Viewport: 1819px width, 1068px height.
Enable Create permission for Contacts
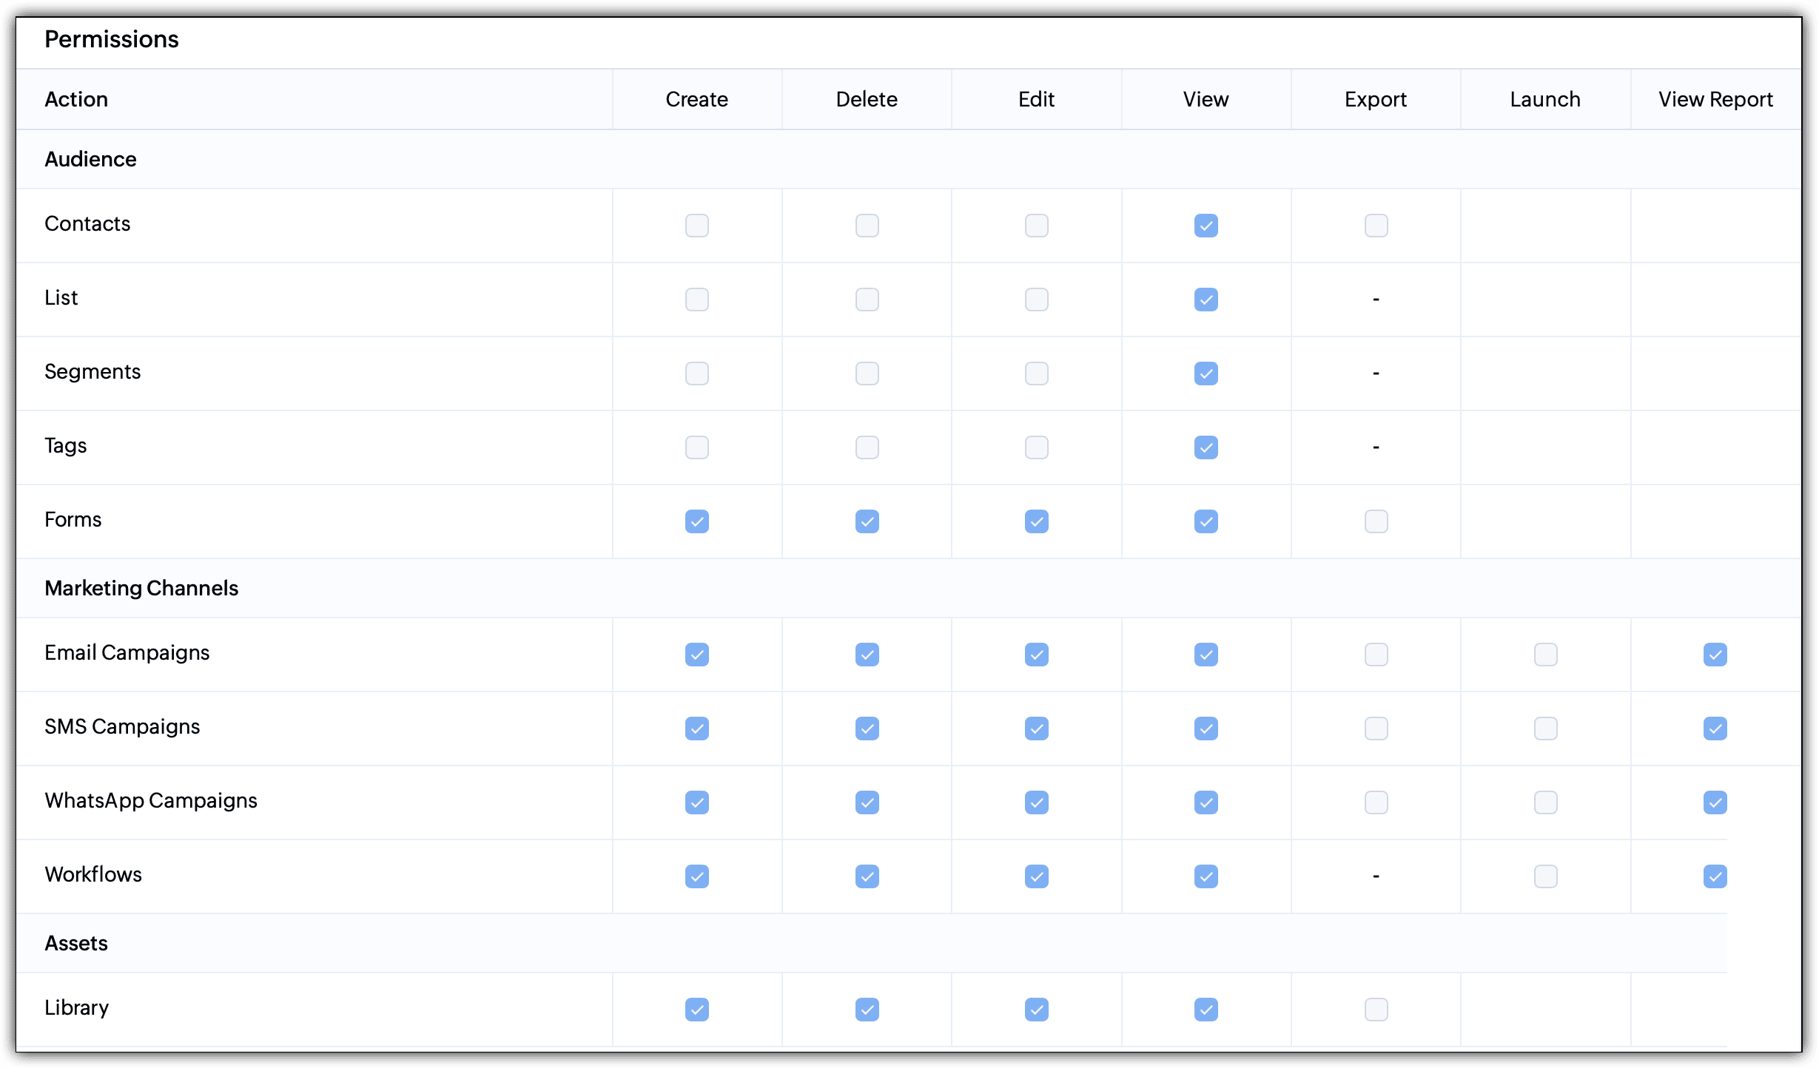click(x=696, y=226)
